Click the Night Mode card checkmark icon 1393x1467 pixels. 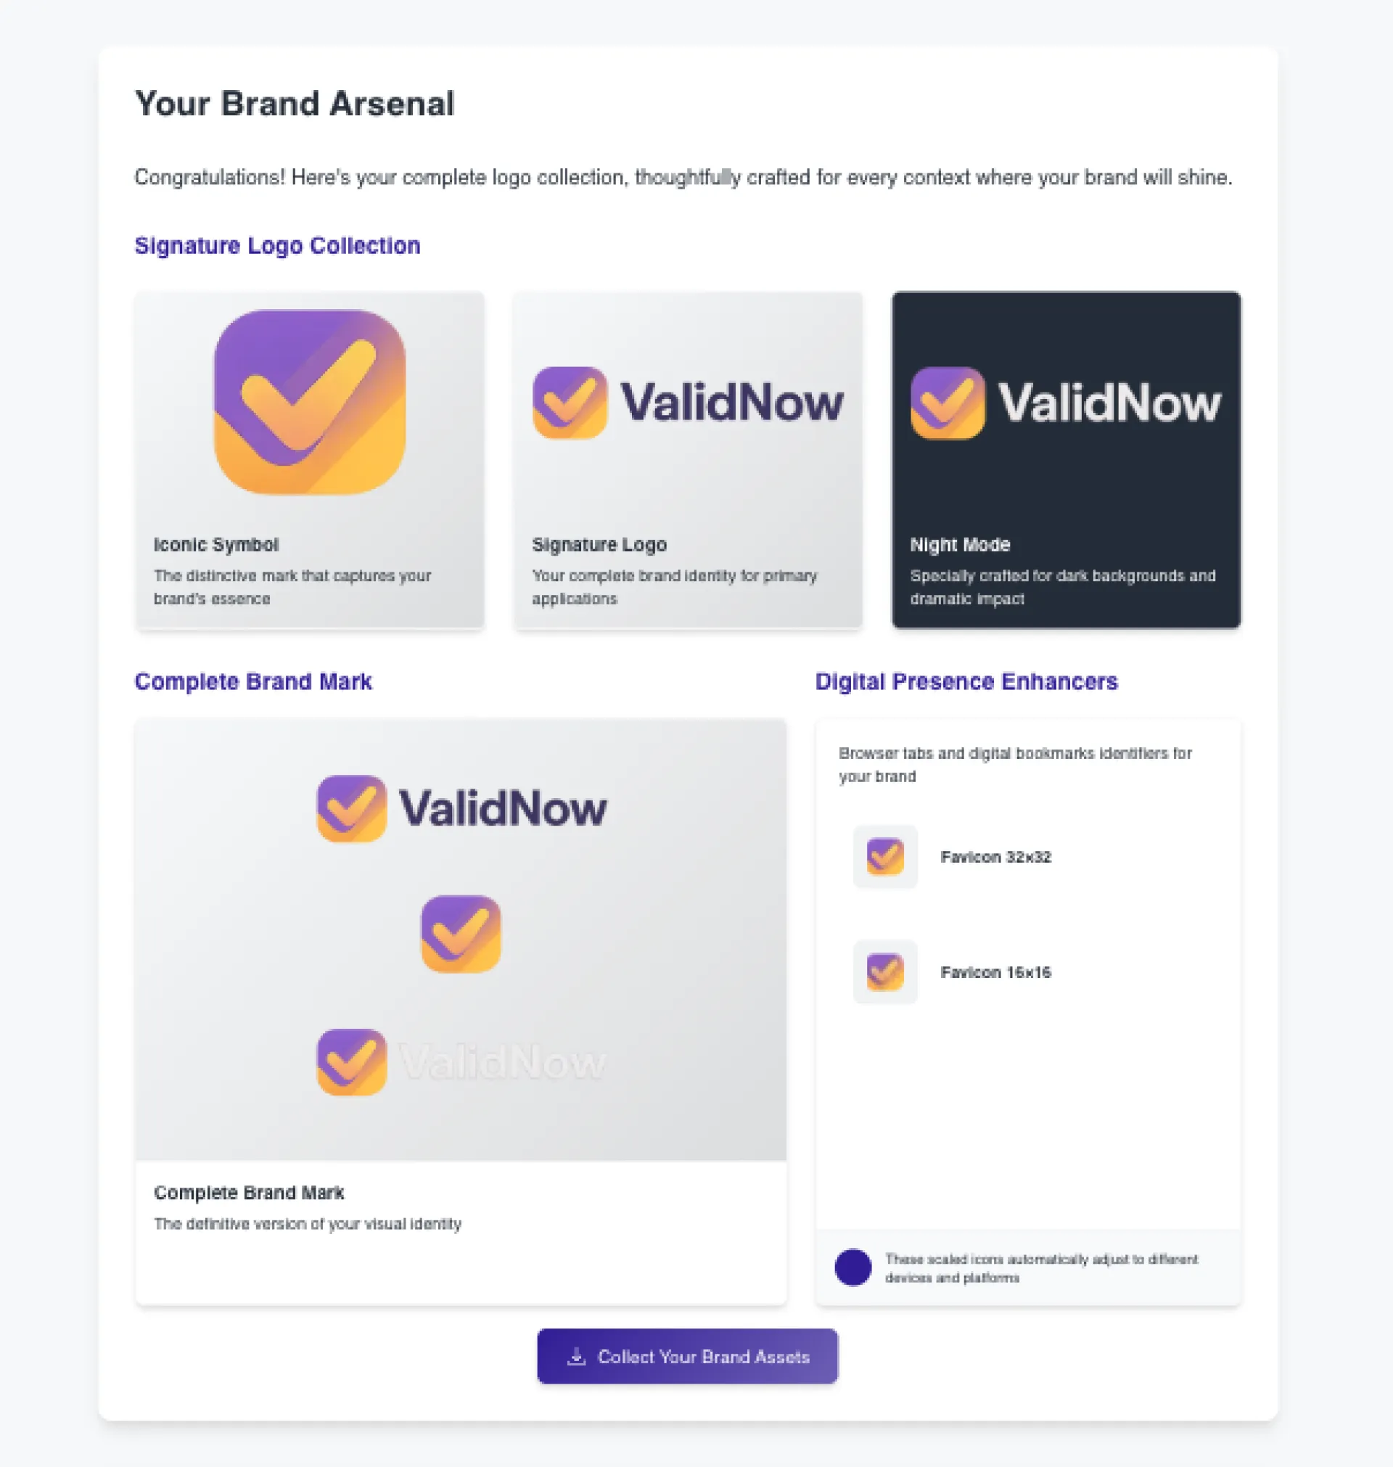[x=948, y=403]
